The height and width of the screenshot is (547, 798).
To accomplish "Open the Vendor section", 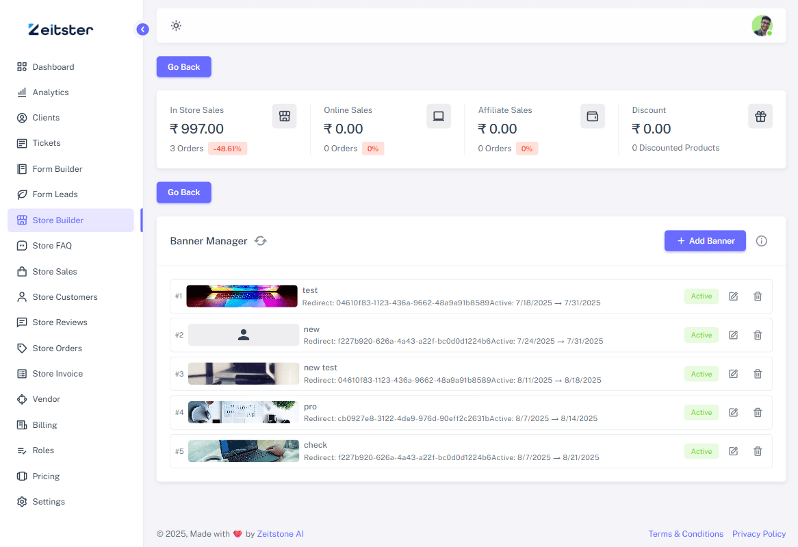I will coord(70,399).
